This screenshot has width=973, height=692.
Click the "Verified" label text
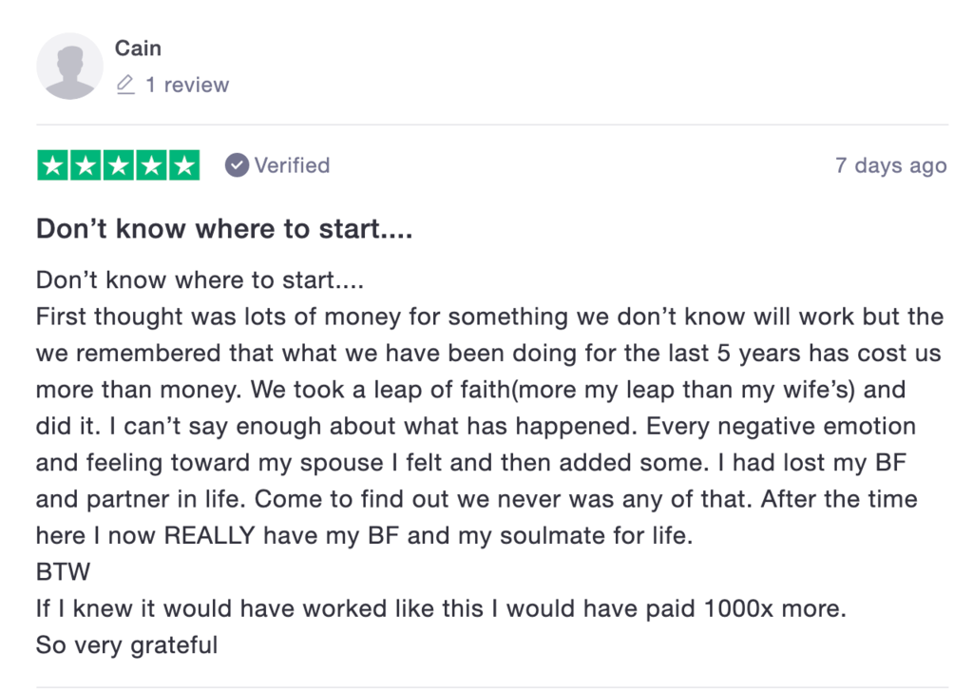[x=292, y=165]
